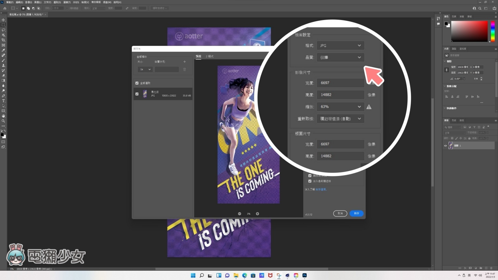This screenshot has height=280, width=498.
Task: Open the 1x size dropdown
Action: click(x=145, y=69)
